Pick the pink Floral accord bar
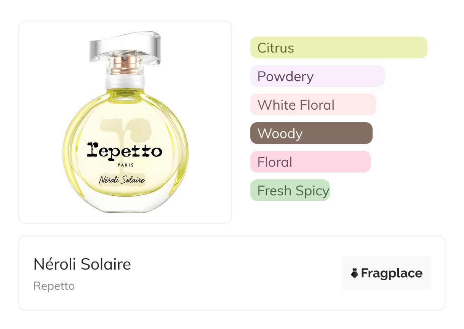 tap(310, 162)
